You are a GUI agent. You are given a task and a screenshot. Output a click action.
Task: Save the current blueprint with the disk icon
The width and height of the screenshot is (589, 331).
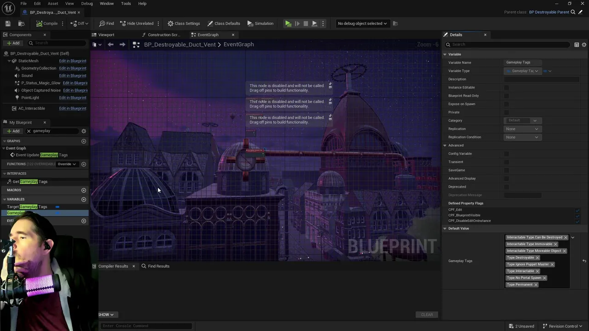(8, 23)
